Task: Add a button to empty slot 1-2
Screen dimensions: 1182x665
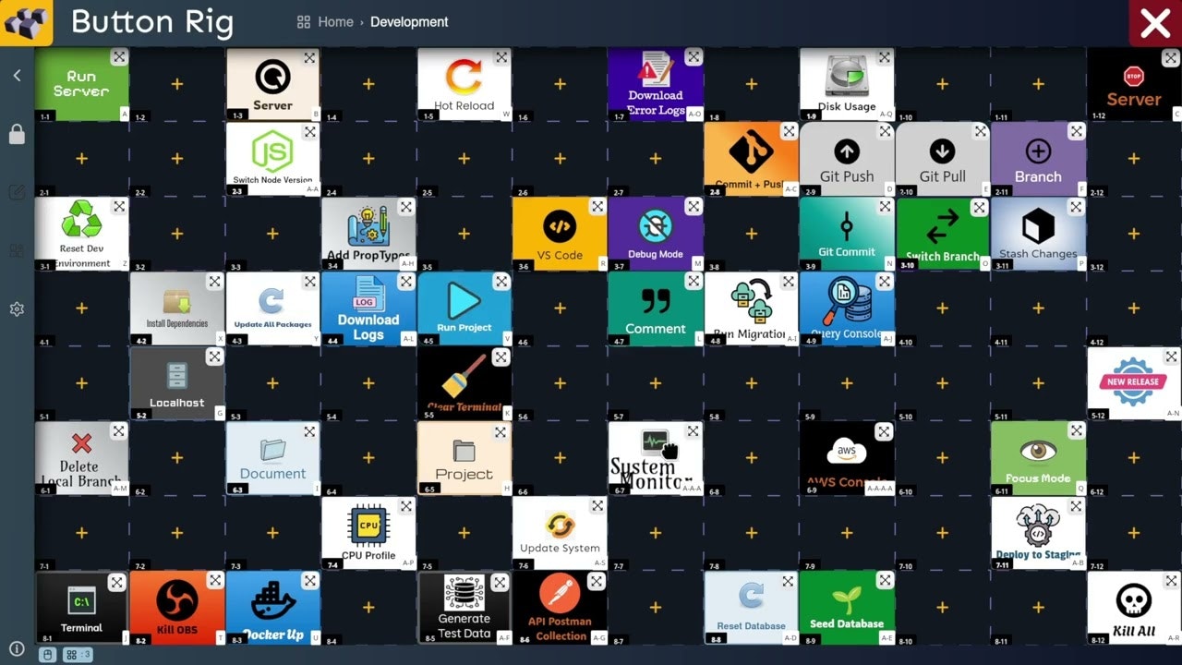Action: [x=177, y=84]
